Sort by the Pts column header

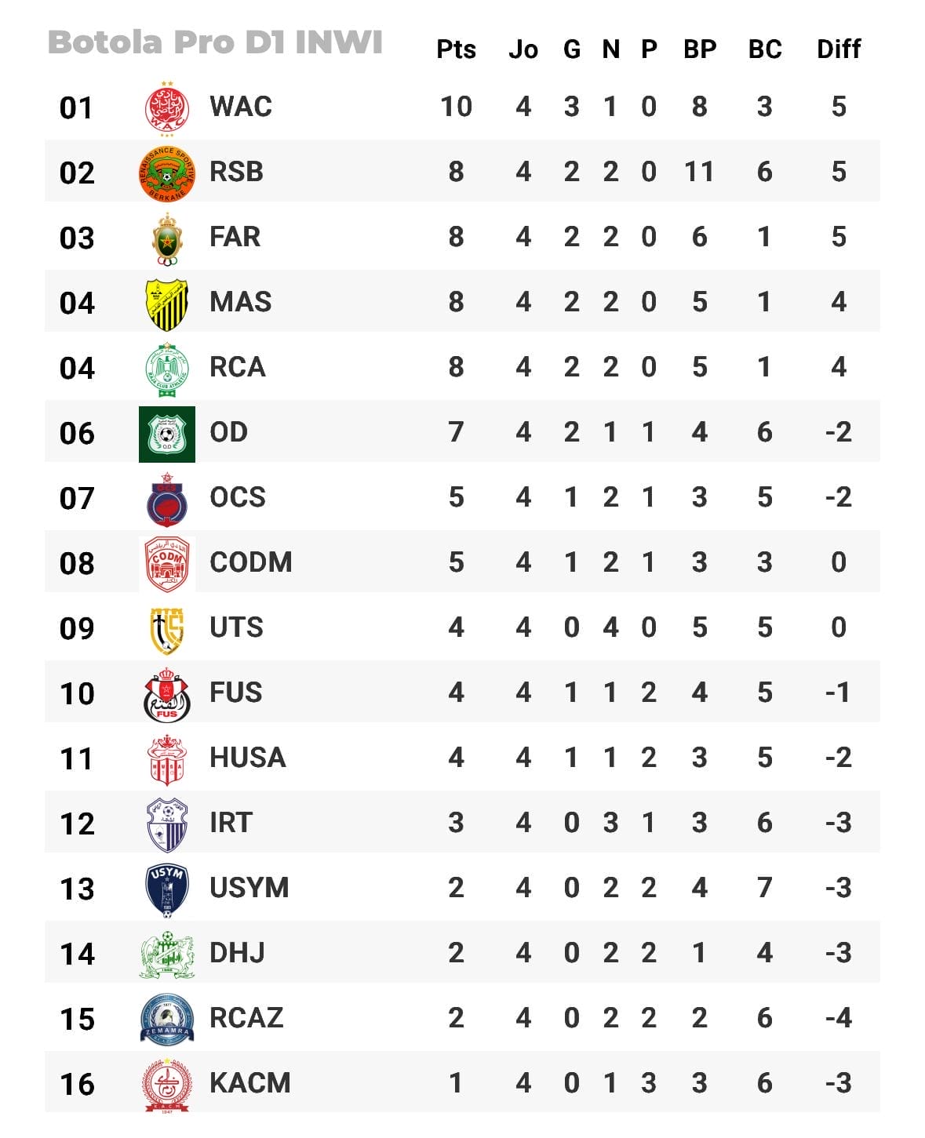456,49
